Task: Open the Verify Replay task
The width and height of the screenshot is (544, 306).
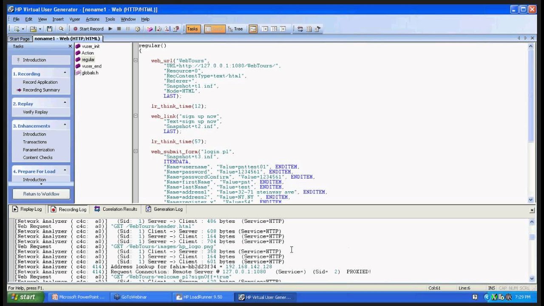Action: [35, 112]
